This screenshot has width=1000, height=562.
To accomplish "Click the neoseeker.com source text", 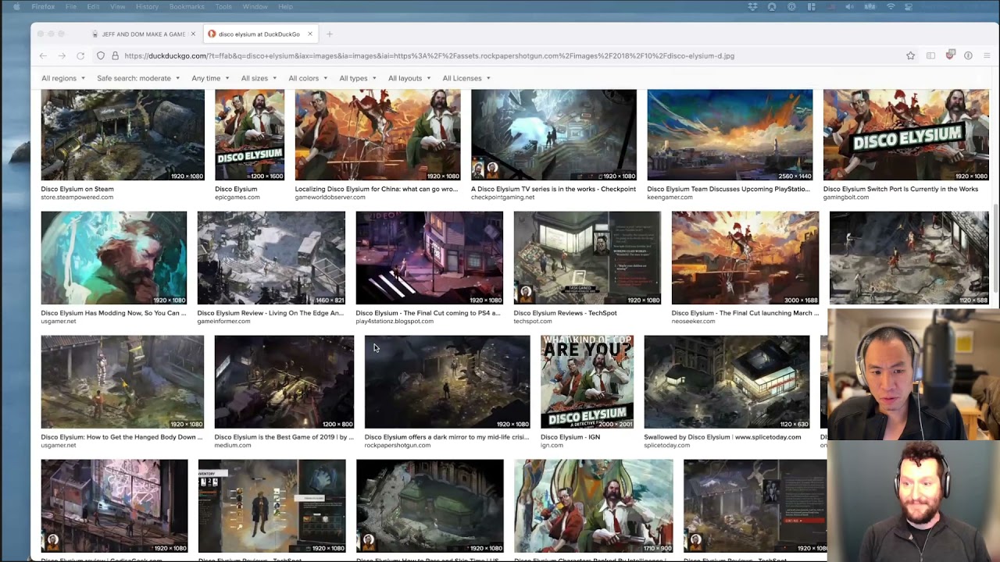I will pyautogui.click(x=693, y=322).
